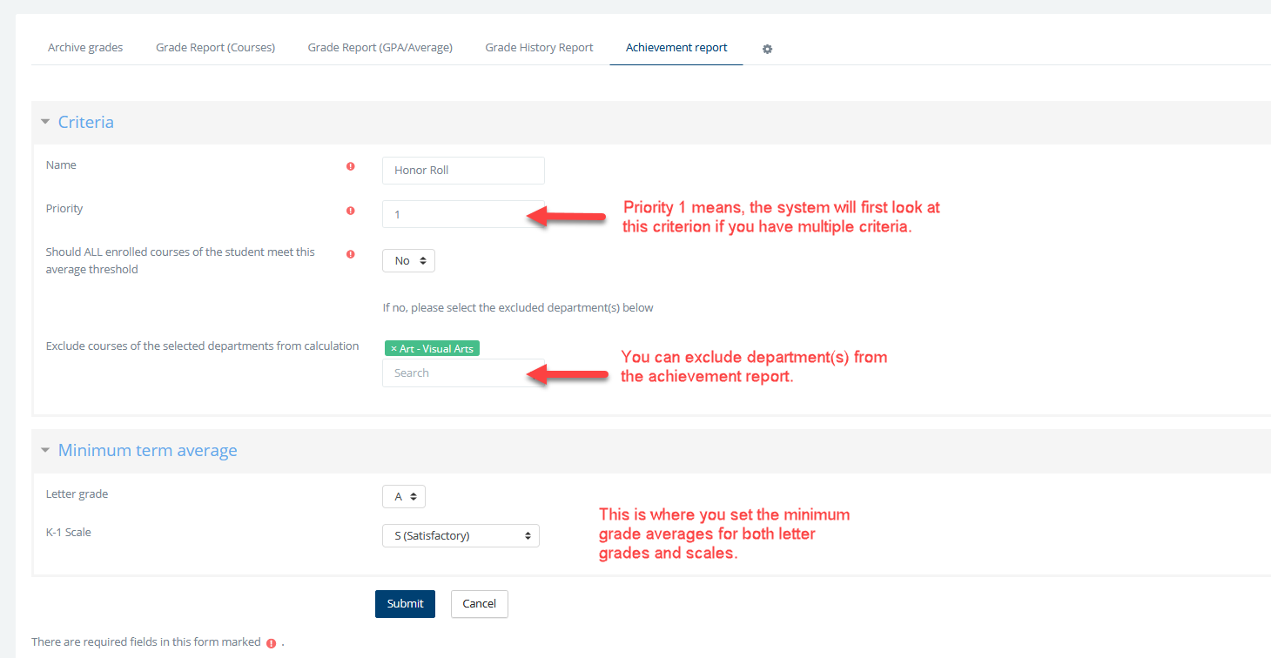The image size is (1271, 658).
Task: Click into the Priority input field
Action: point(463,214)
